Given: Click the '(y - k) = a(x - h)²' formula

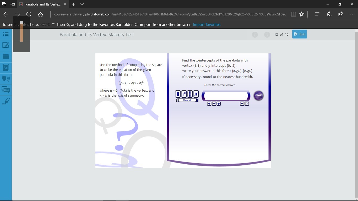Looking at the screenshot, I should [x=131, y=83].
